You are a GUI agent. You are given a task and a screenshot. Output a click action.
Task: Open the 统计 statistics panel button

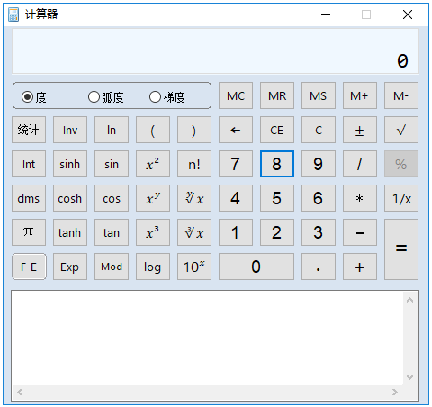point(29,130)
